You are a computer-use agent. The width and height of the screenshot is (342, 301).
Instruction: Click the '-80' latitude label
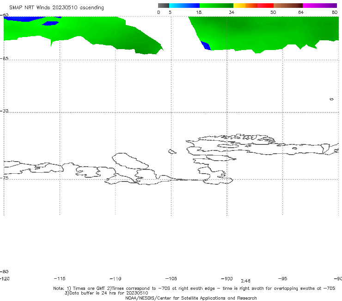[4, 271]
